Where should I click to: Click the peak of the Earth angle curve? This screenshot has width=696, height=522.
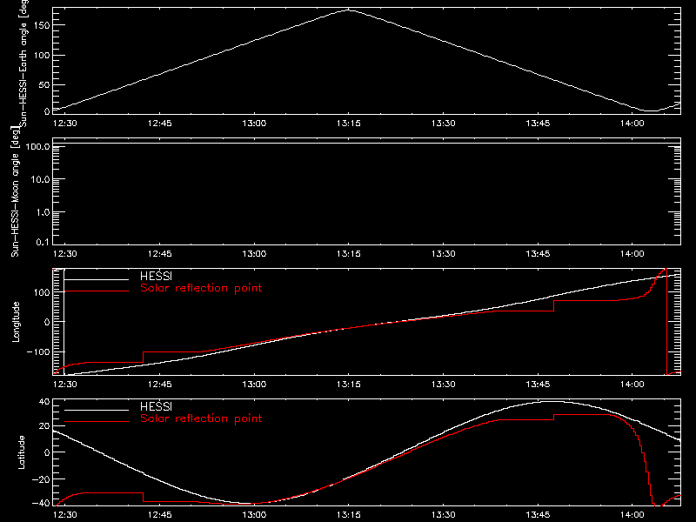pyautogui.click(x=350, y=10)
